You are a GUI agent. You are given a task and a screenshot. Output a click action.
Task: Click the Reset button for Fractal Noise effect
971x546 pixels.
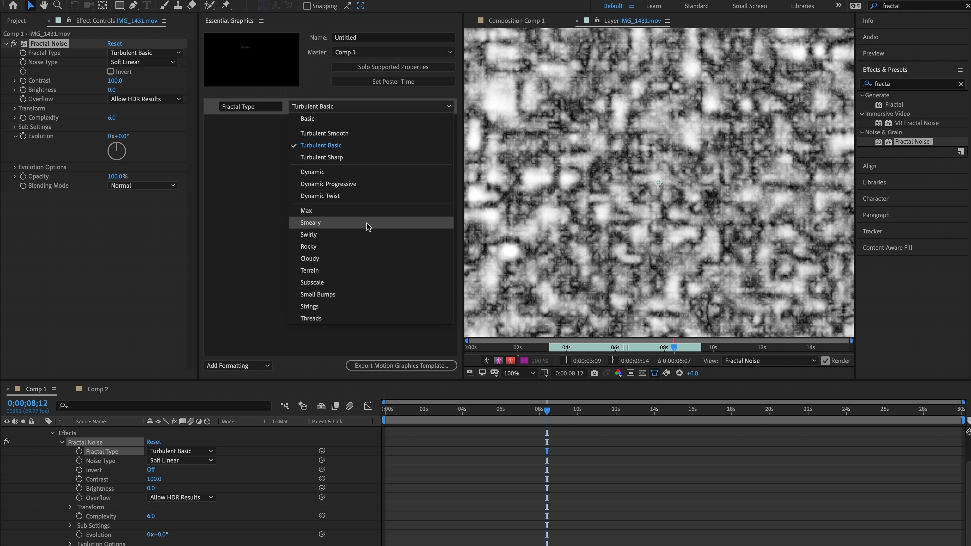coord(114,43)
